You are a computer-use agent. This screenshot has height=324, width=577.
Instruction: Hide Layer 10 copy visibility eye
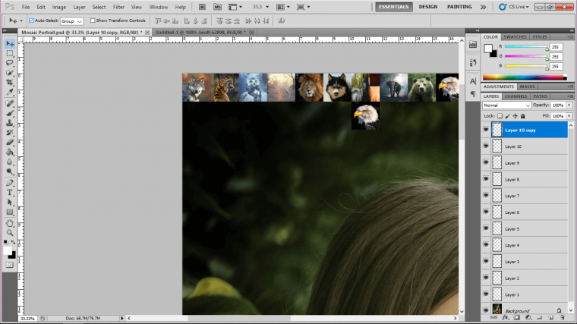pyautogui.click(x=486, y=130)
